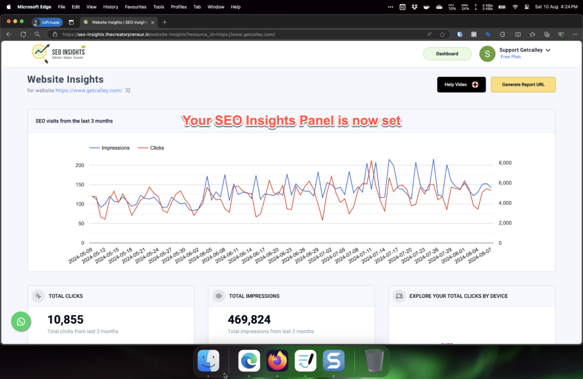The width and height of the screenshot is (583, 379).
Task: Open the View menu
Action: click(91, 7)
